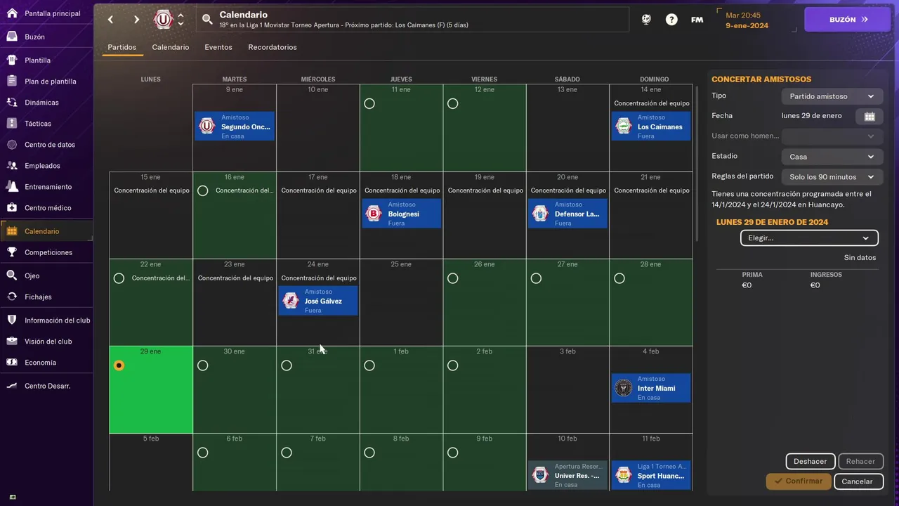Open the disabled Usar como homenaje dropdown

[x=832, y=136]
